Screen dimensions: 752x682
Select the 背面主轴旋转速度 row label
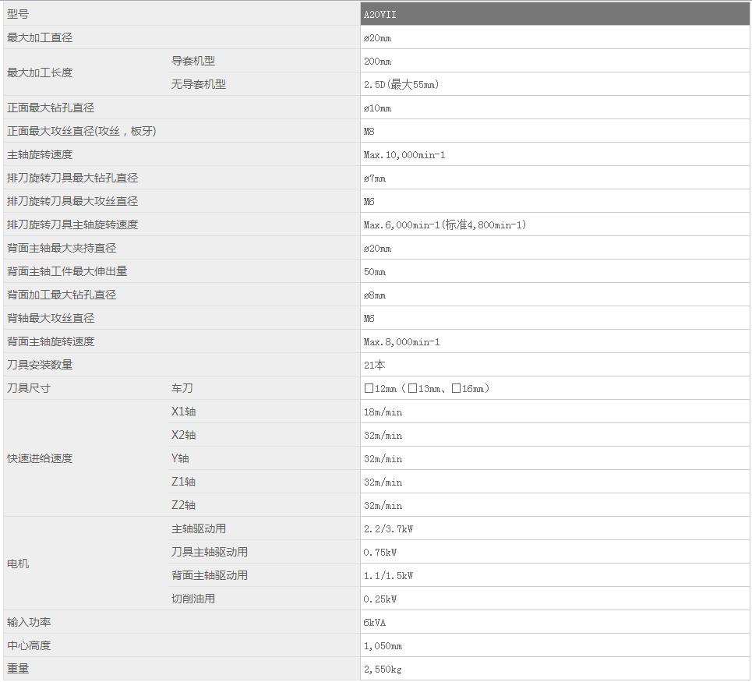tap(51, 341)
